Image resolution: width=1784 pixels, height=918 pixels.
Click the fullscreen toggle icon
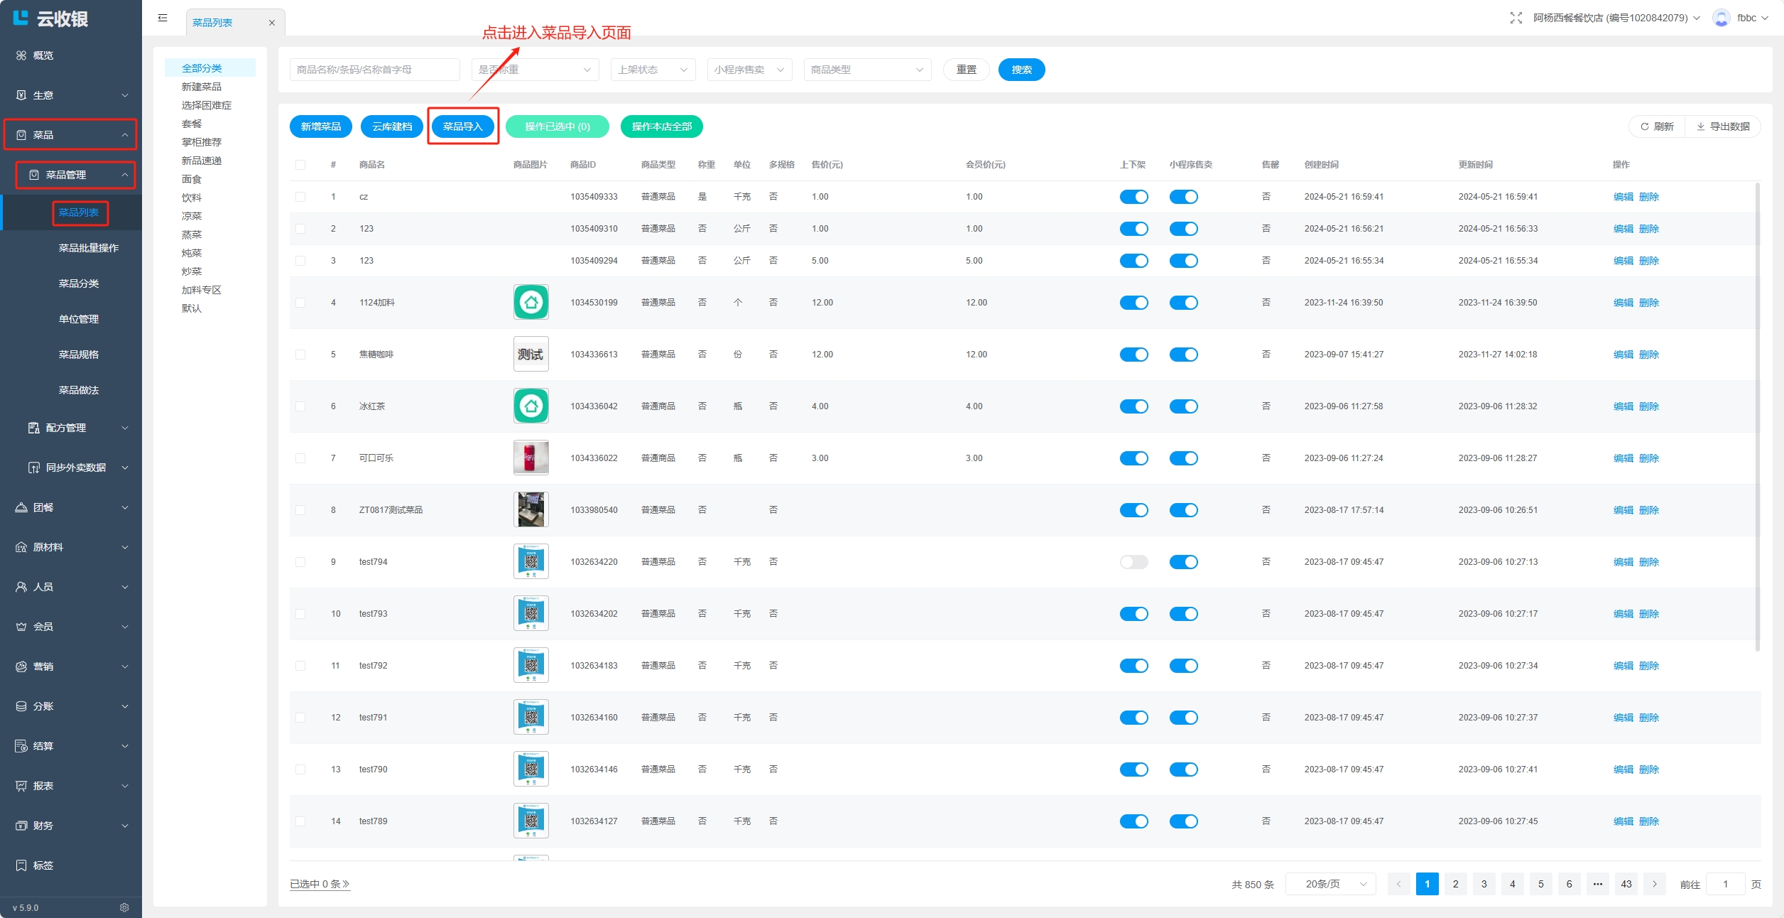click(x=1516, y=18)
